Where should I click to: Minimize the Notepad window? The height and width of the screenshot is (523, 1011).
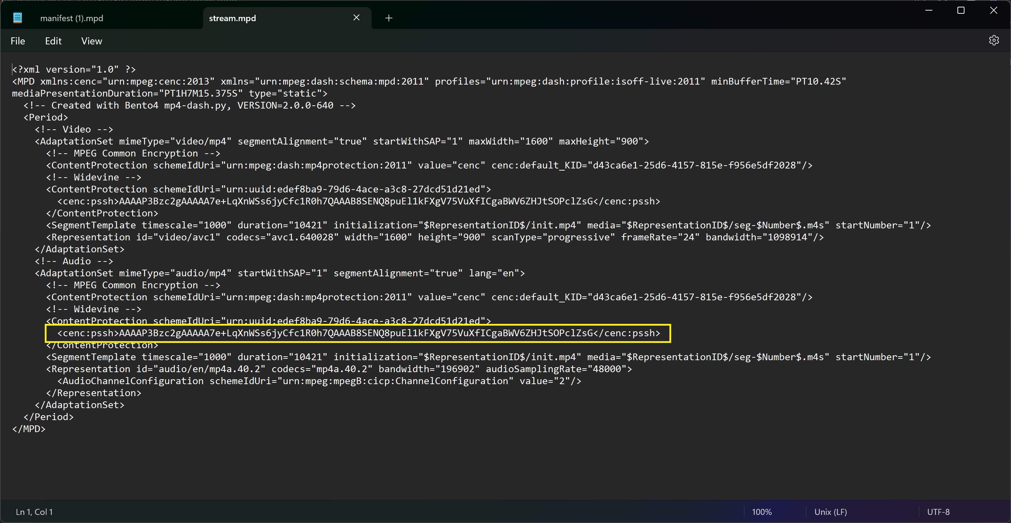tap(929, 11)
